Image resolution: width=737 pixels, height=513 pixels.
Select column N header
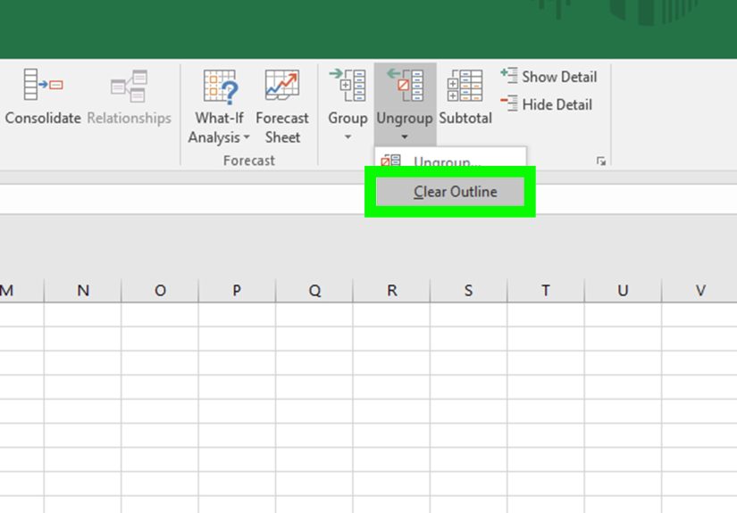[83, 291]
